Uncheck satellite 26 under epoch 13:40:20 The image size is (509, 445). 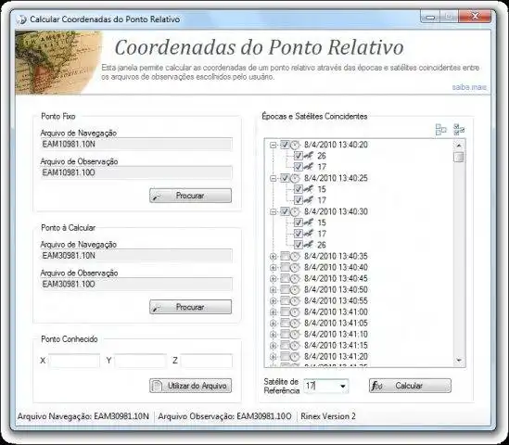point(299,156)
